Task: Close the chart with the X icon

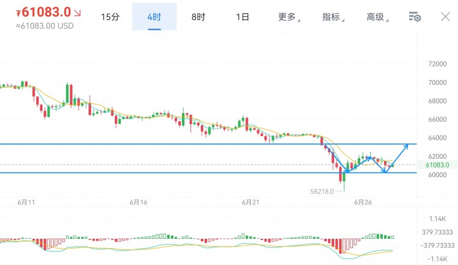Action: click(x=445, y=16)
